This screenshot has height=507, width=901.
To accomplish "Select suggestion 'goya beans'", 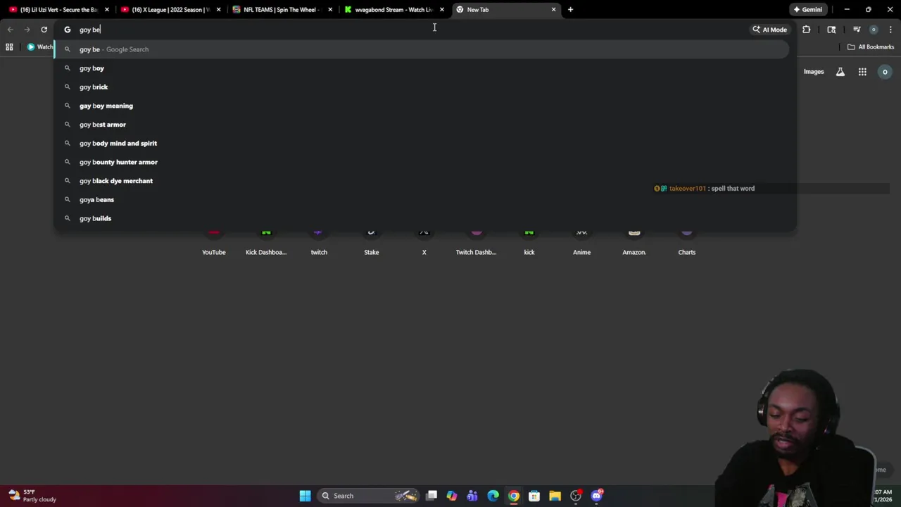I will (421, 199).
